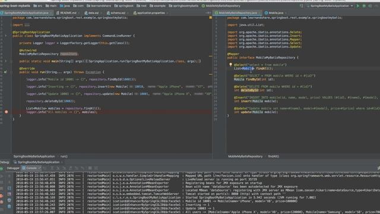Resume program with the debug sidebar play icon
This screenshot has width=380, height=214.
[x=2, y=176]
